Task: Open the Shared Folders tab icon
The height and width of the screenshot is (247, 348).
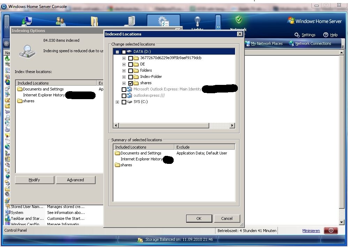Action: [94, 22]
